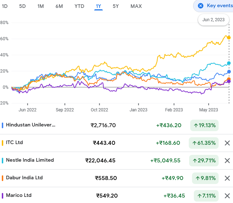Click the cyan Nestle India color marker
233x203 pixels.
[x=3, y=161]
